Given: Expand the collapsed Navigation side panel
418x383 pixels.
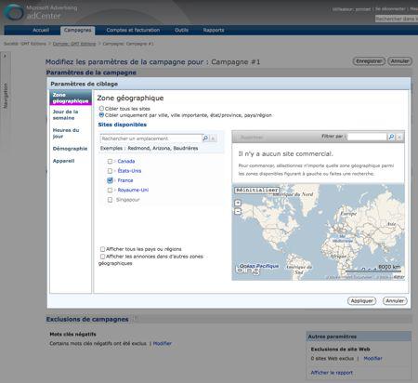Looking at the screenshot, I should coord(5,56).
